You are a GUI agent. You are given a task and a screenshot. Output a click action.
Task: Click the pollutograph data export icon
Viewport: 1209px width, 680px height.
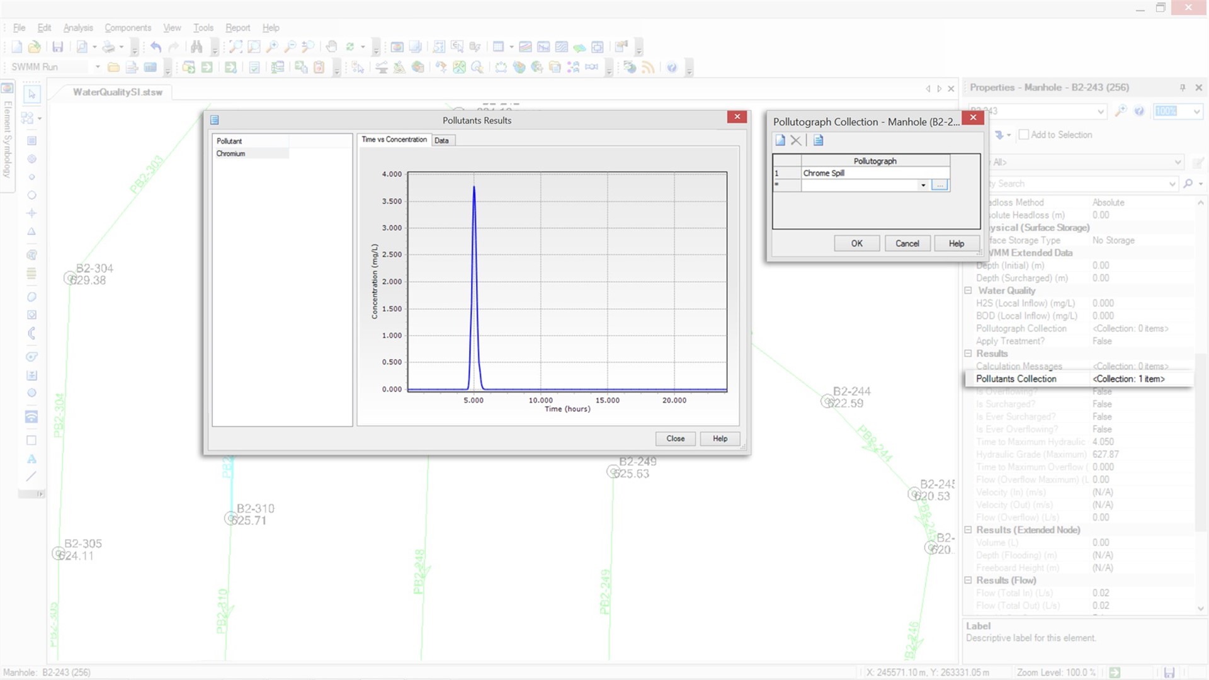click(818, 140)
